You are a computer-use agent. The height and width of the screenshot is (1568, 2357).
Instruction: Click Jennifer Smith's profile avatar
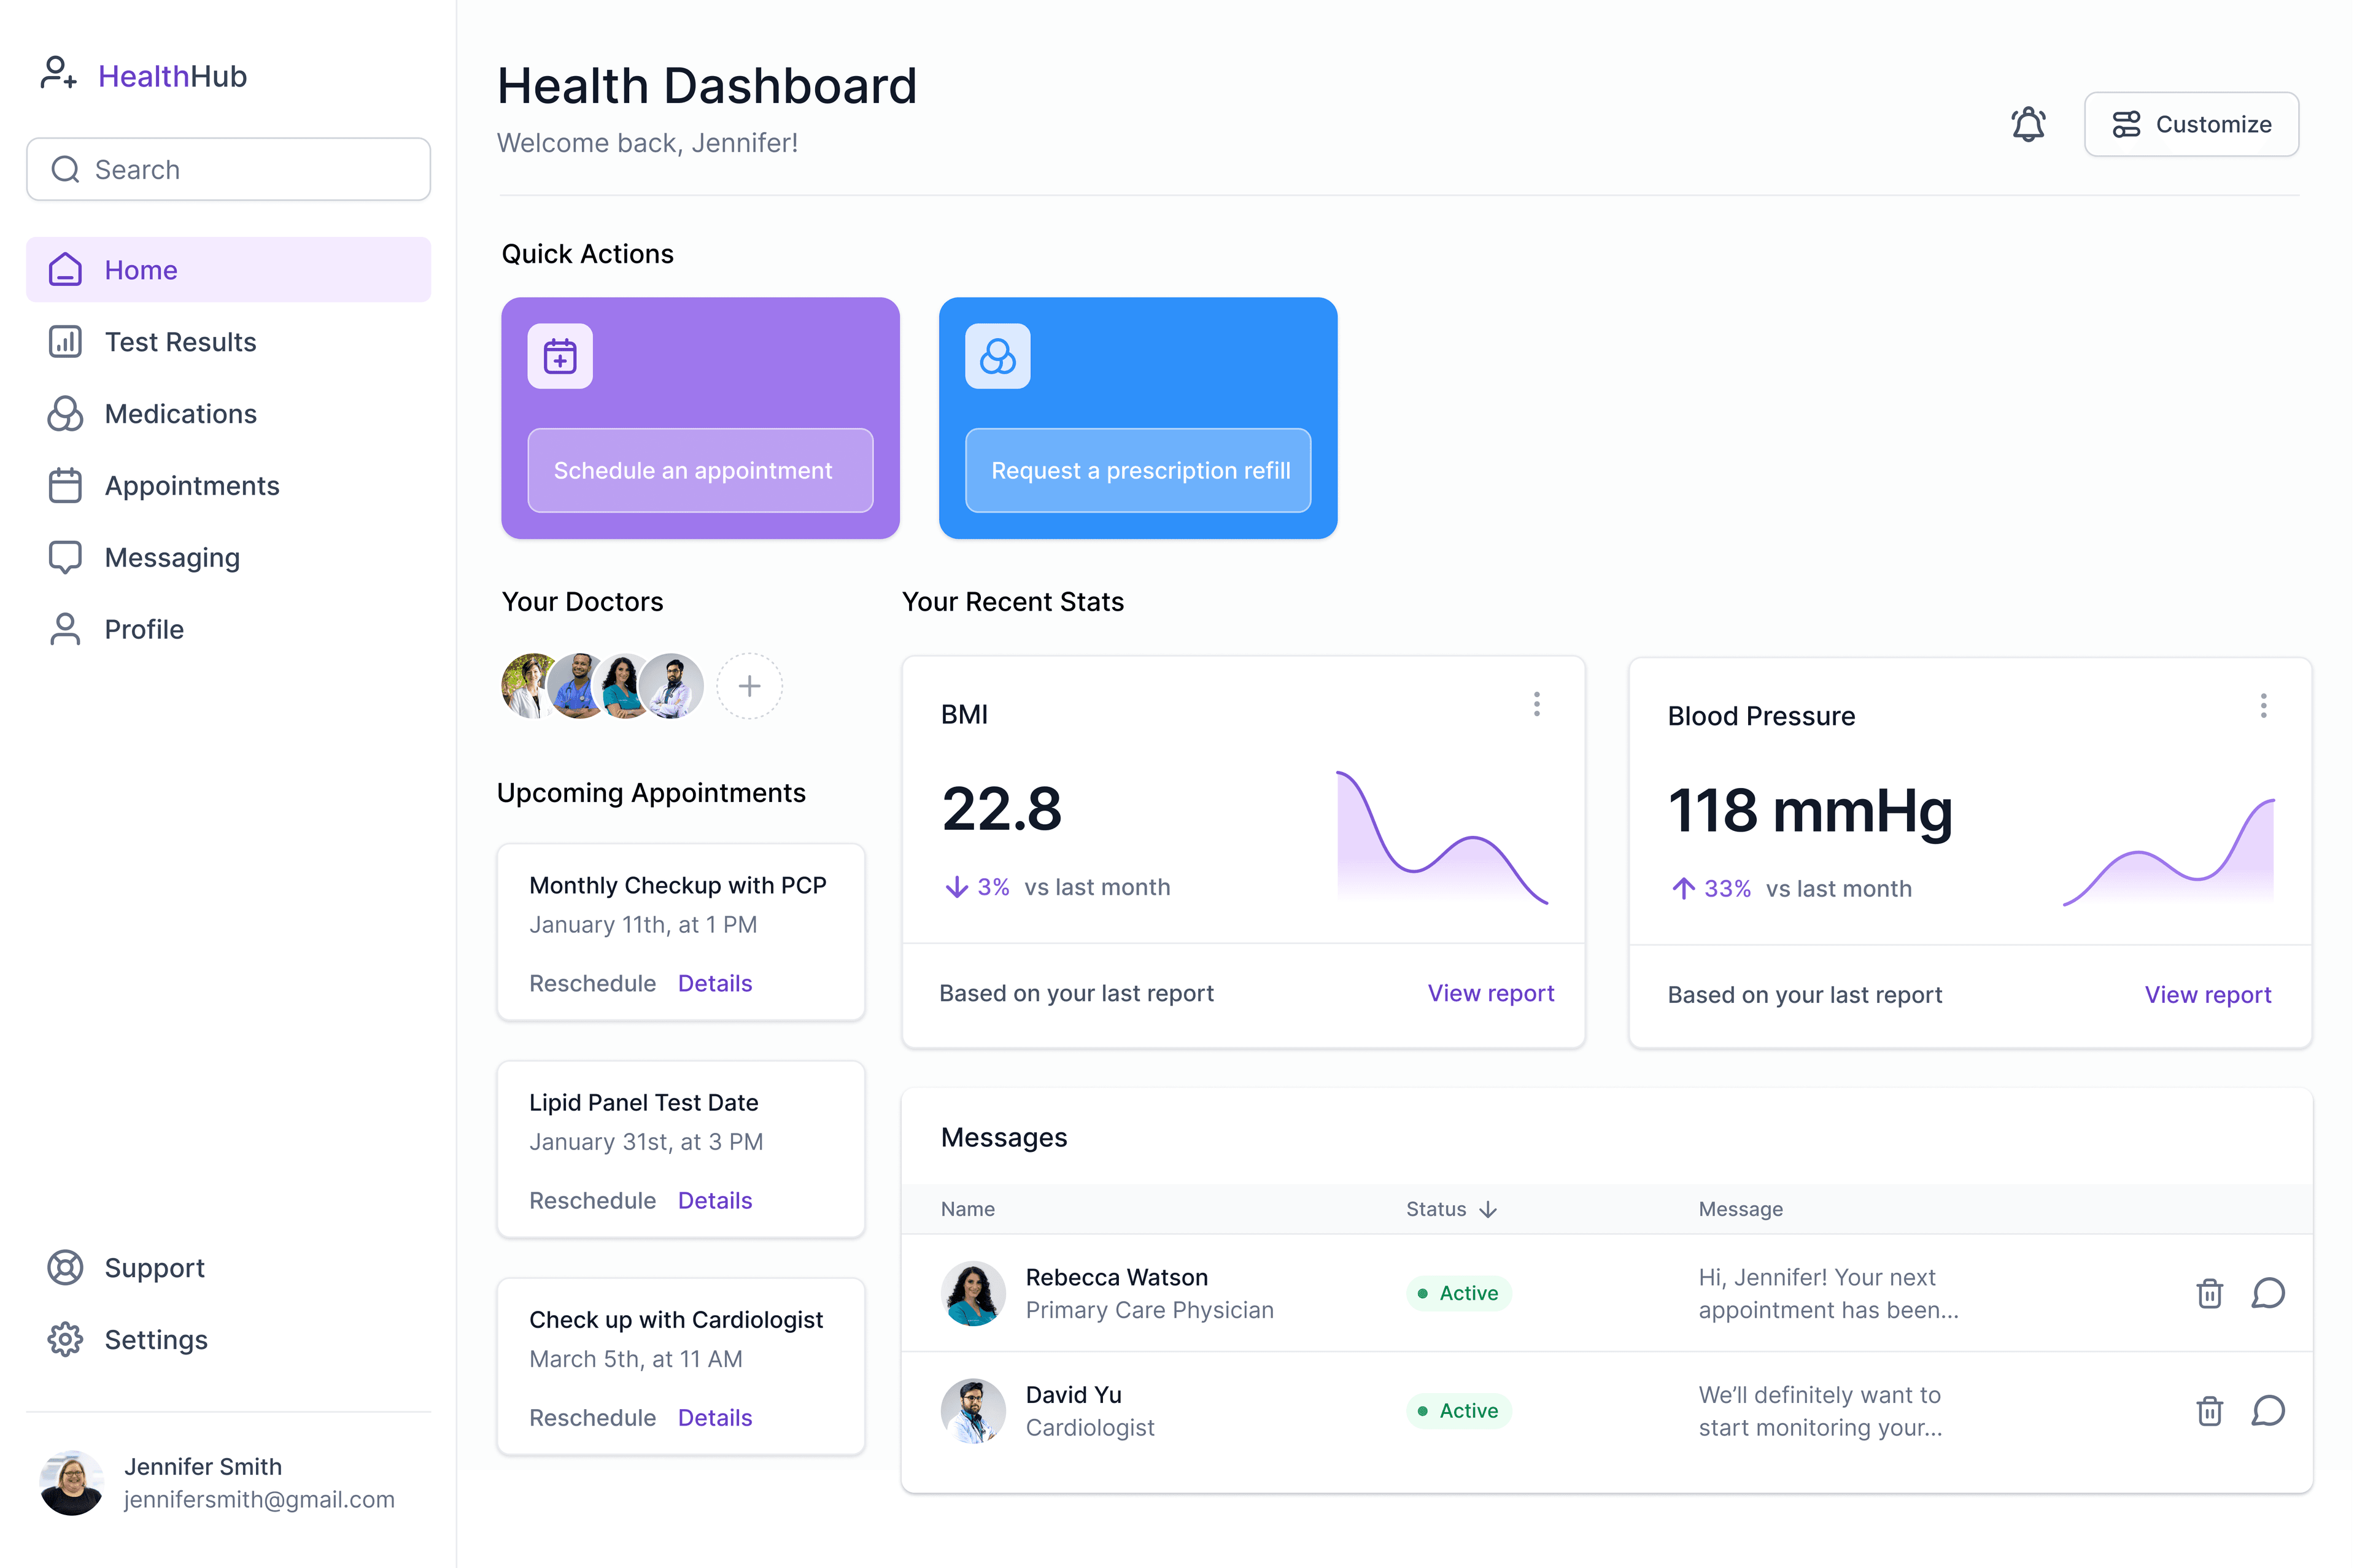71,1483
